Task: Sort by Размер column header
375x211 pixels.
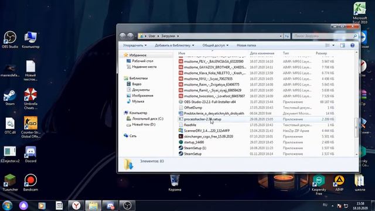Action: coord(321,53)
